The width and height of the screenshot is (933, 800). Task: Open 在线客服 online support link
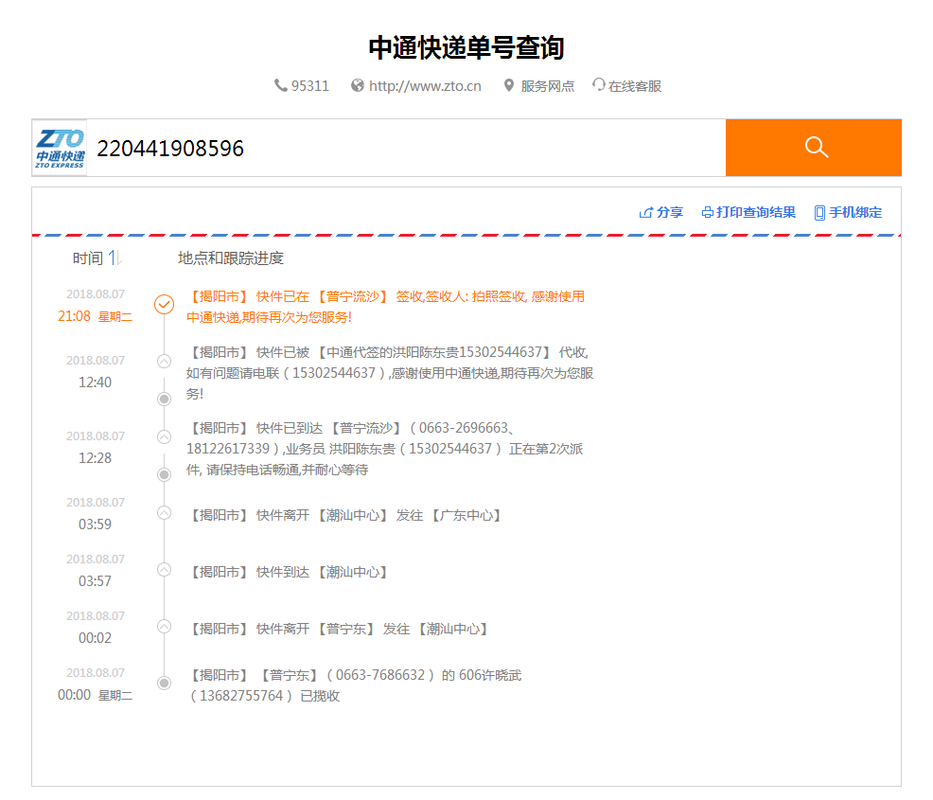coord(634,86)
